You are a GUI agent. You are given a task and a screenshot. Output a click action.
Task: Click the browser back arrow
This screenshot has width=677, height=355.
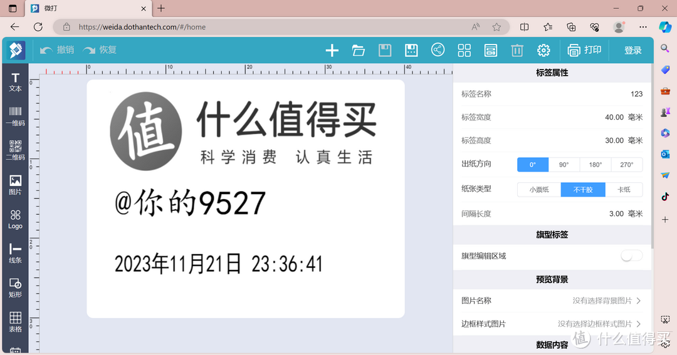(14, 27)
